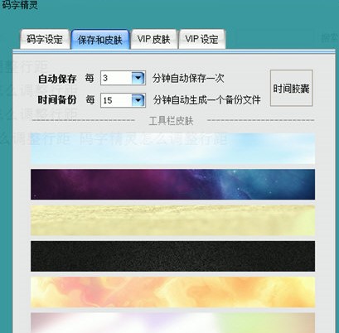
Task: Choose the pastel rainbow toolbar skin
Action: pyautogui.click(x=172, y=323)
